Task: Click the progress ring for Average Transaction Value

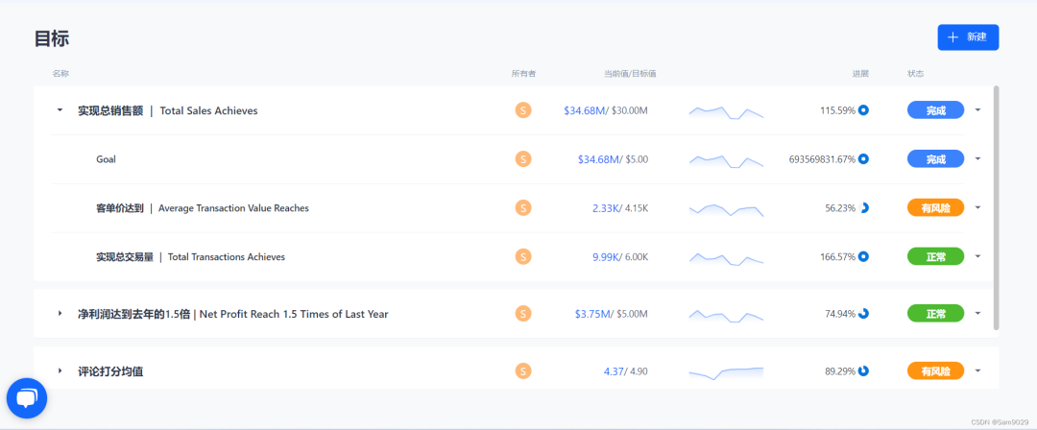Action: click(x=863, y=207)
